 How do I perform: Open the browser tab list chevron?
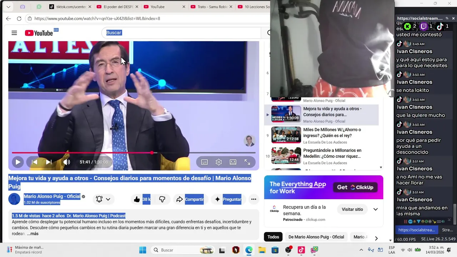(8, 7)
